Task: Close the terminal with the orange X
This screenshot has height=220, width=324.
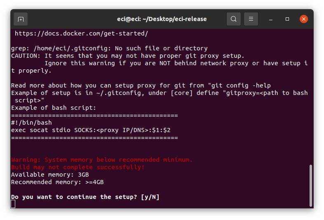Action: click(x=303, y=19)
